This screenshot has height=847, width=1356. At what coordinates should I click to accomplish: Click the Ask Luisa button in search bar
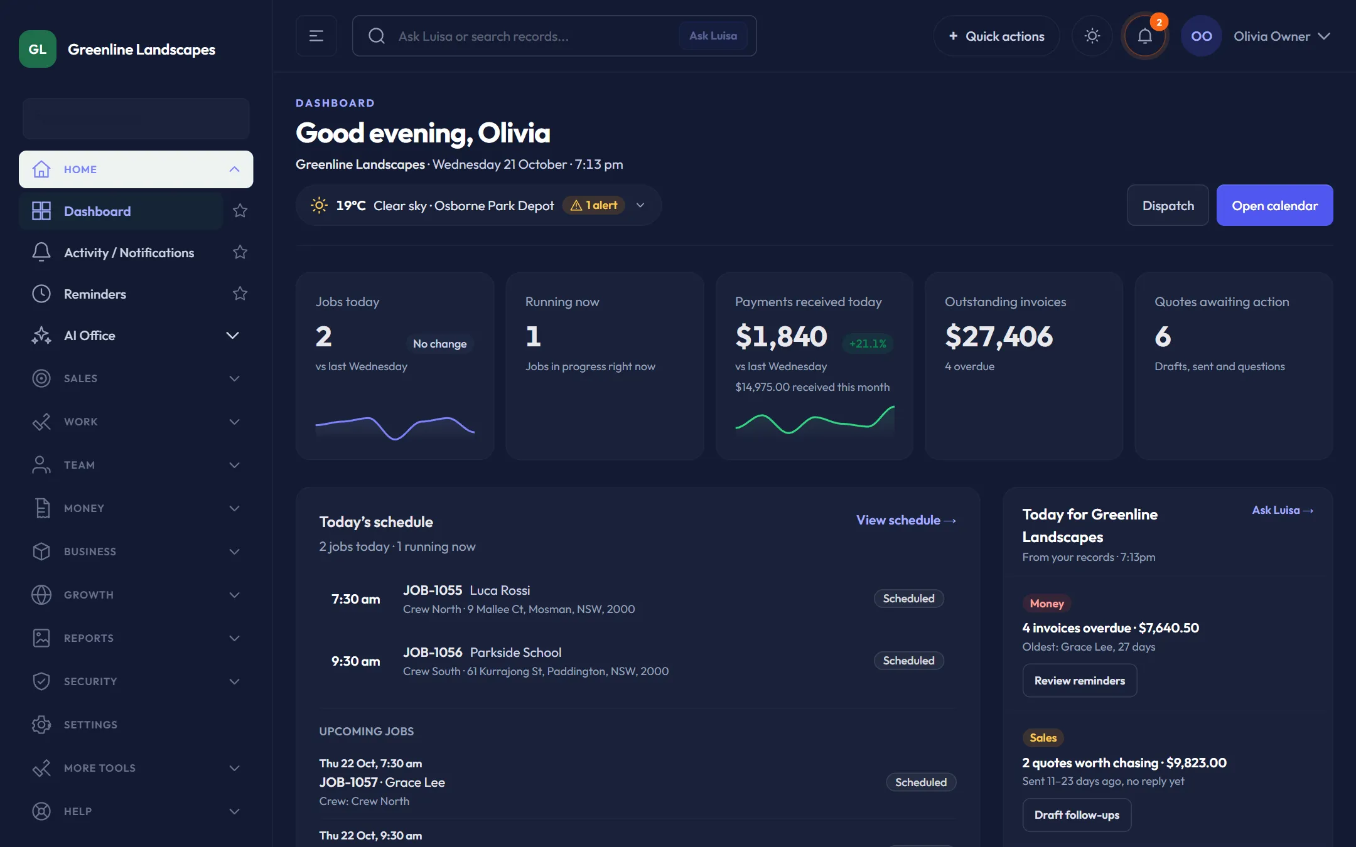(x=713, y=36)
